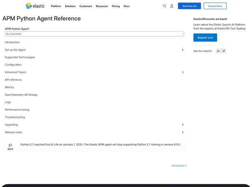Click the 'ElasticON events are back!' heading
252x187 pixels.
tap(210, 19)
